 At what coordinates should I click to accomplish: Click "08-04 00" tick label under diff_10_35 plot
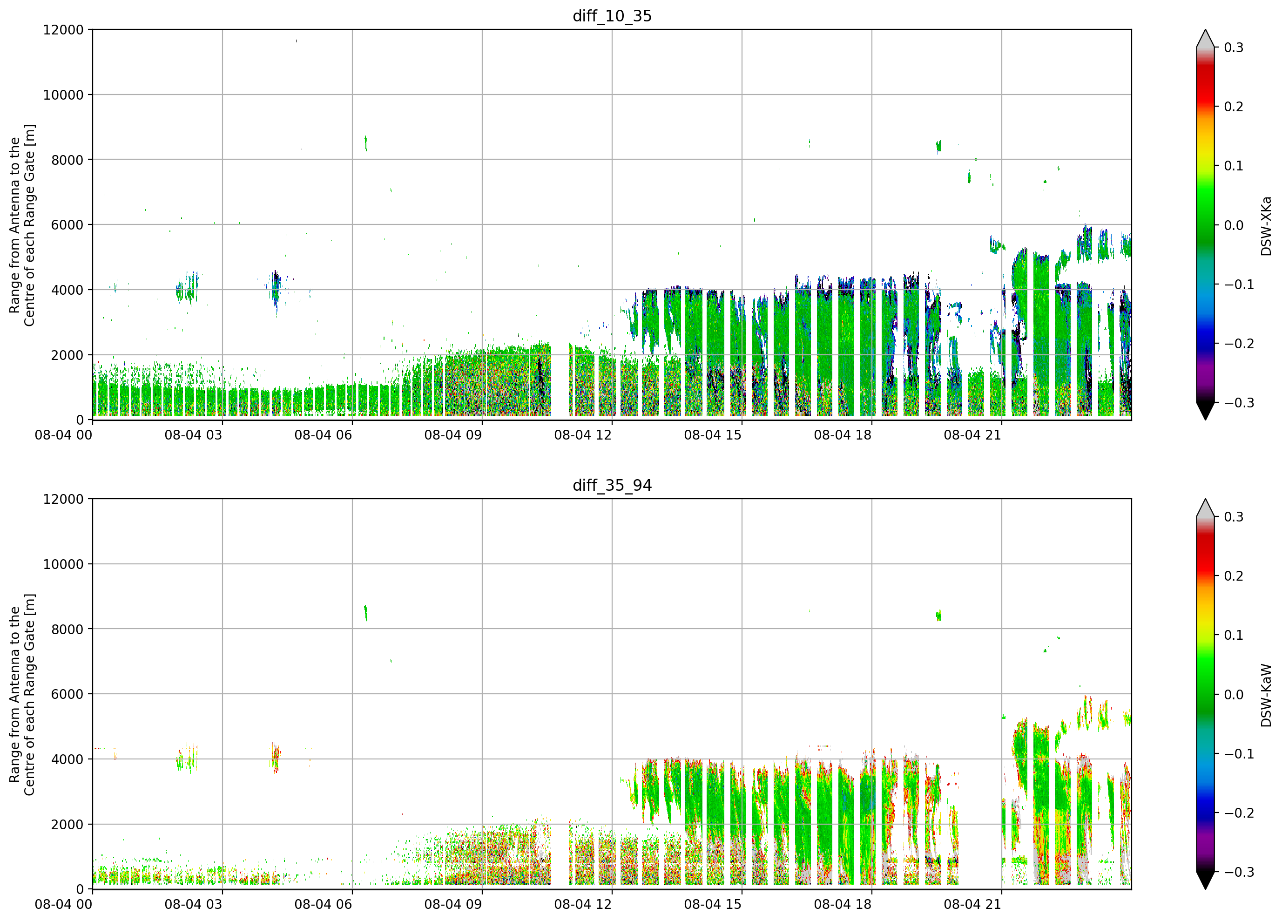tap(63, 435)
